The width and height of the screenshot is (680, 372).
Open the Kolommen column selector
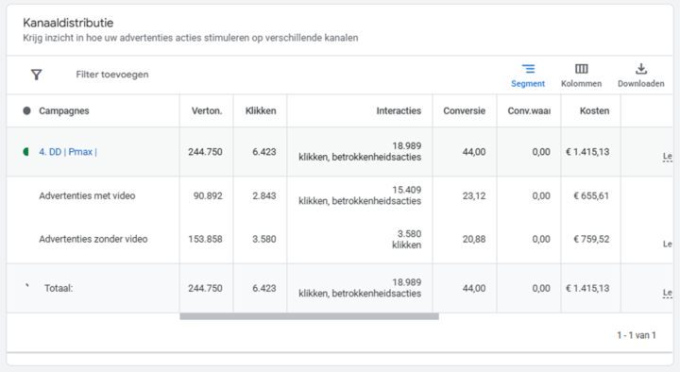click(x=581, y=76)
